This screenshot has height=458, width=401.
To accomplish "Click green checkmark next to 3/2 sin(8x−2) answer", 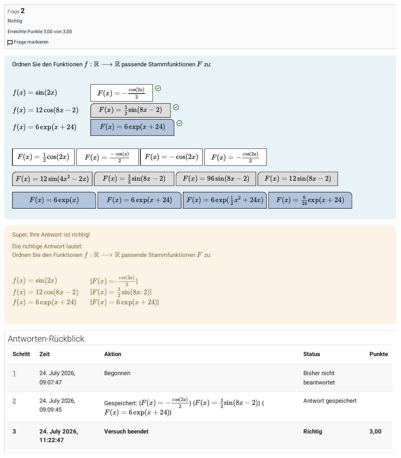I will pyautogui.click(x=176, y=107).
